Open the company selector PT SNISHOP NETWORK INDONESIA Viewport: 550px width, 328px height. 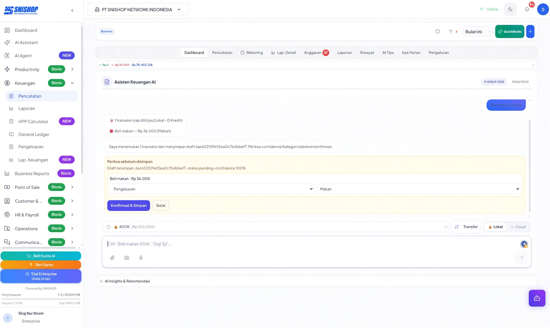click(138, 9)
